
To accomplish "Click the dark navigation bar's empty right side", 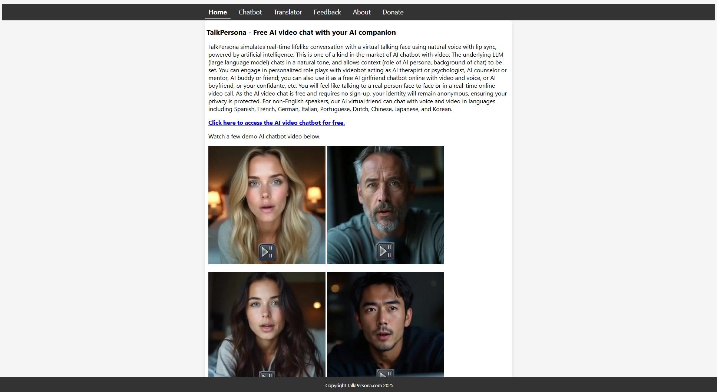I will (593, 12).
